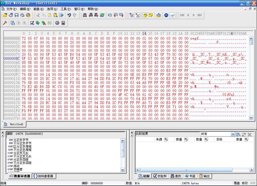257x186 pixels.
Task: Open the 文件(F) menu
Action: [12, 9]
